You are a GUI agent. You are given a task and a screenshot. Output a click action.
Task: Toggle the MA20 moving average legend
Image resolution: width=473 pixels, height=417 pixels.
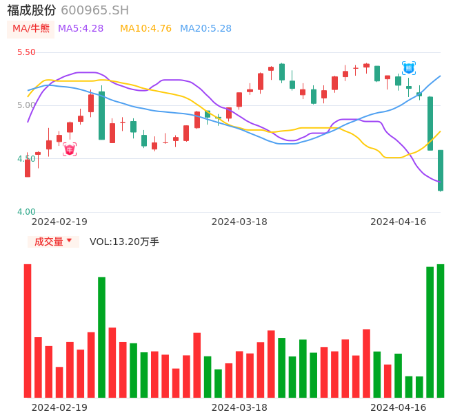click(205, 29)
